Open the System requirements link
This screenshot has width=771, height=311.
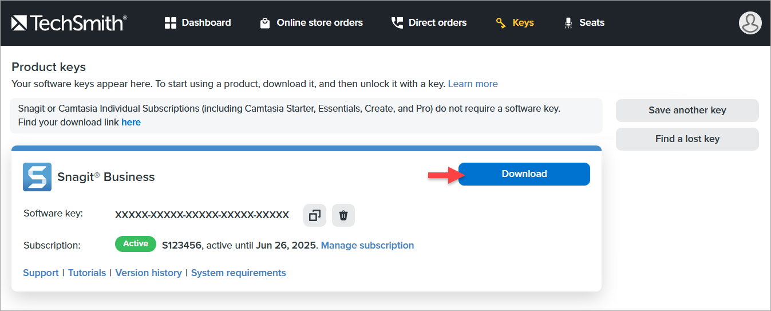(238, 273)
